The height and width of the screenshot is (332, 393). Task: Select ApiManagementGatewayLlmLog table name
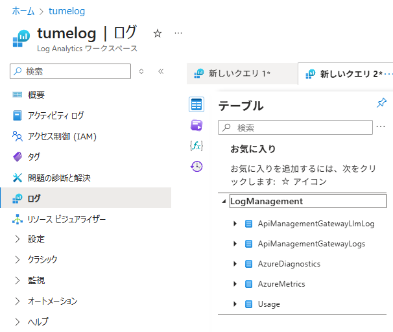coord(316,224)
